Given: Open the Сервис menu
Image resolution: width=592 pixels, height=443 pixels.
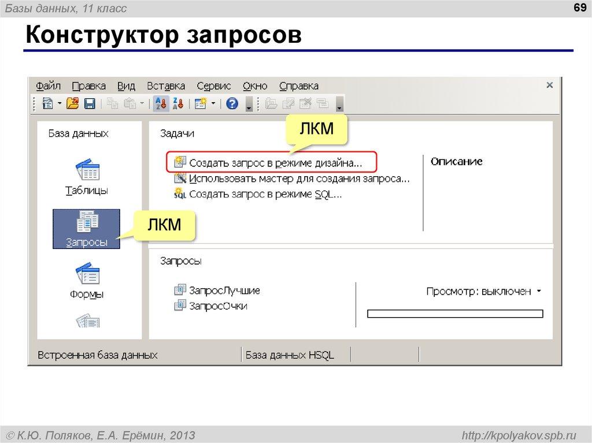Looking at the screenshot, I should [213, 85].
